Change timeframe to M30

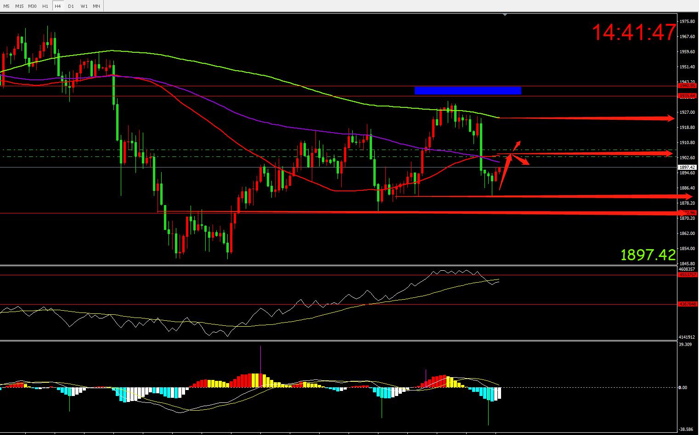[32, 6]
